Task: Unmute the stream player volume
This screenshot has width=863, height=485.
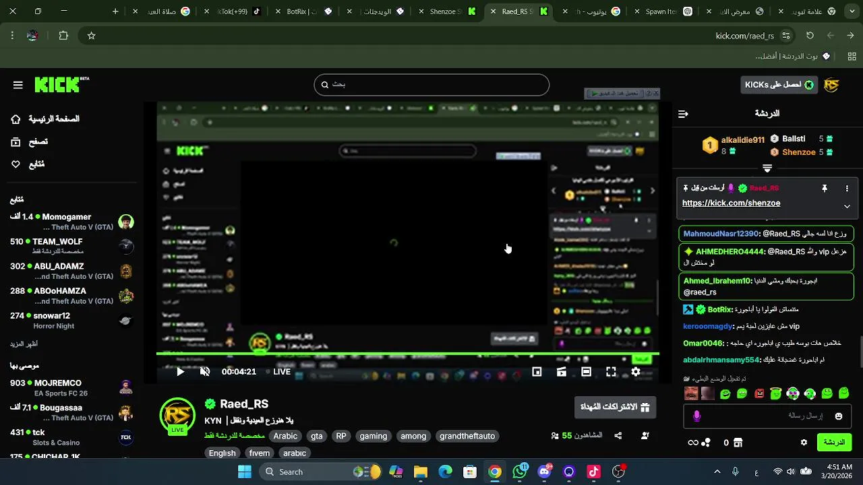Action: click(x=205, y=372)
